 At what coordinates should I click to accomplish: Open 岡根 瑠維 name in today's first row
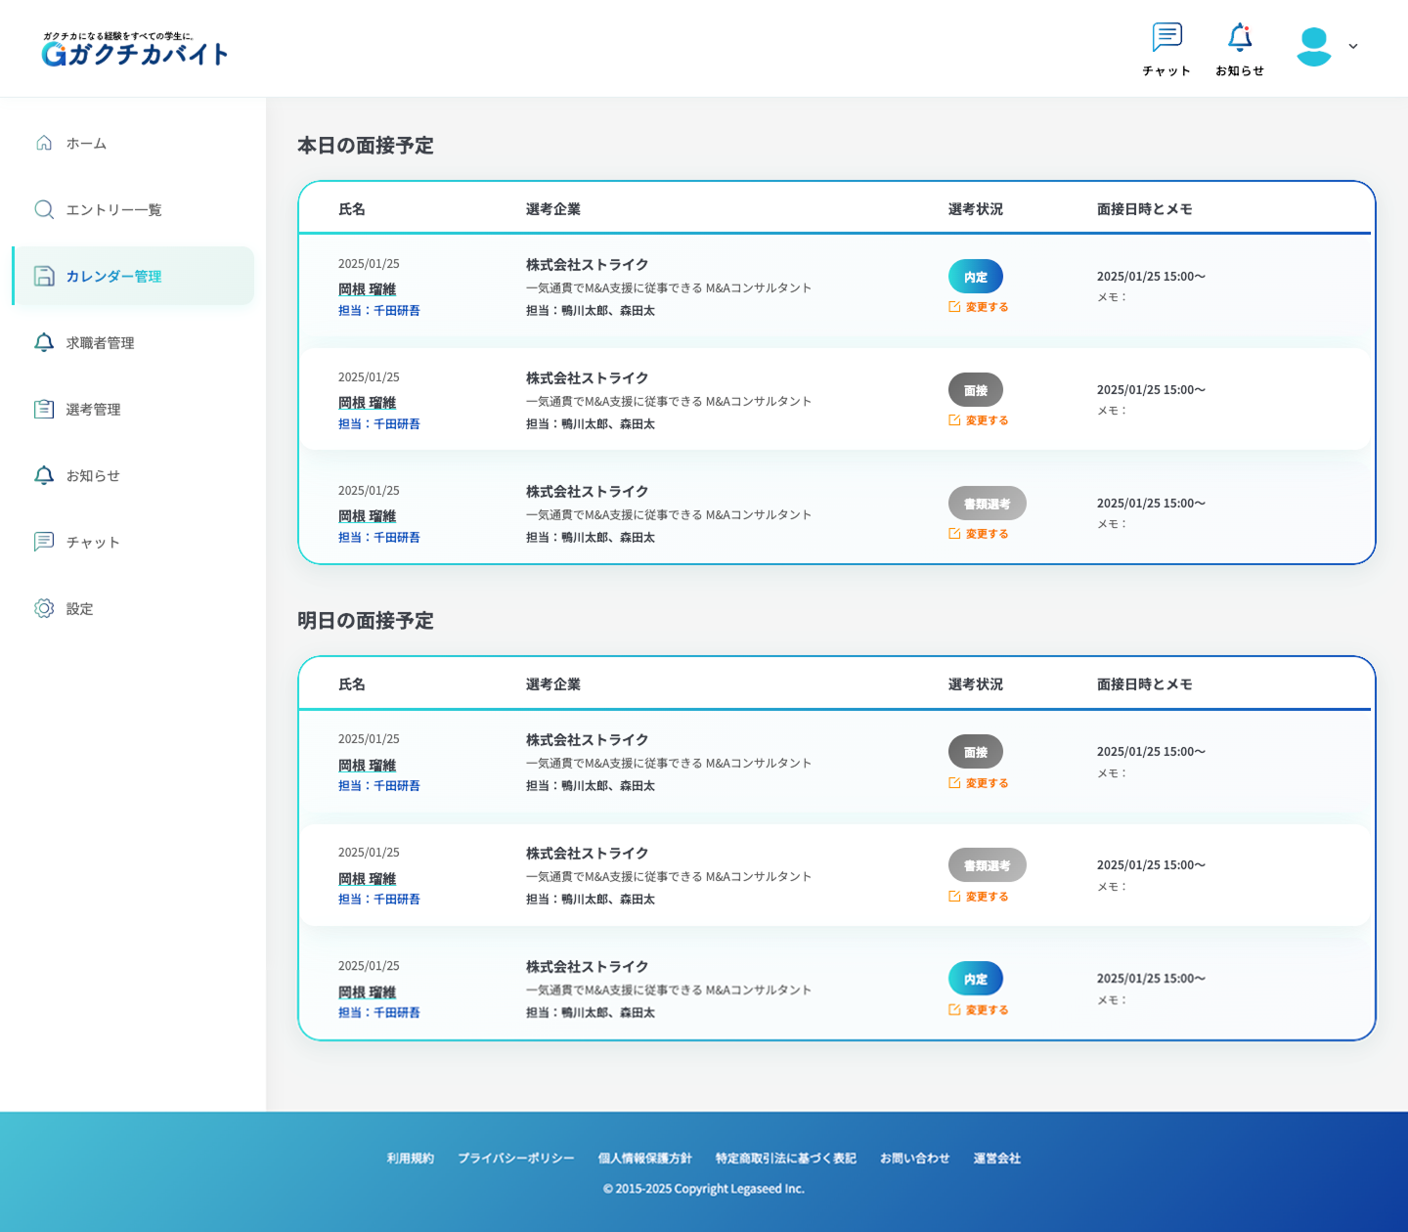click(367, 289)
